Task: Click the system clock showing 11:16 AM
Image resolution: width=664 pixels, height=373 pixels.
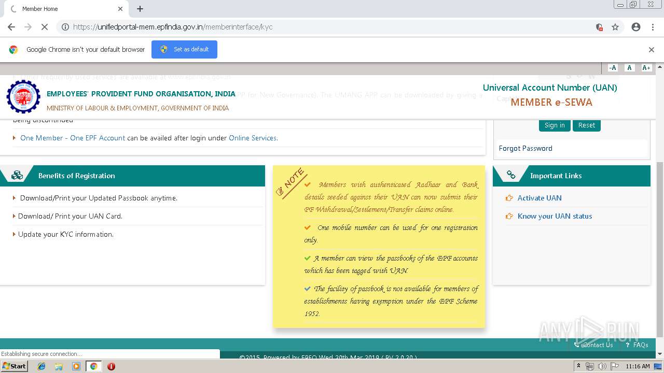Action: 638,366
